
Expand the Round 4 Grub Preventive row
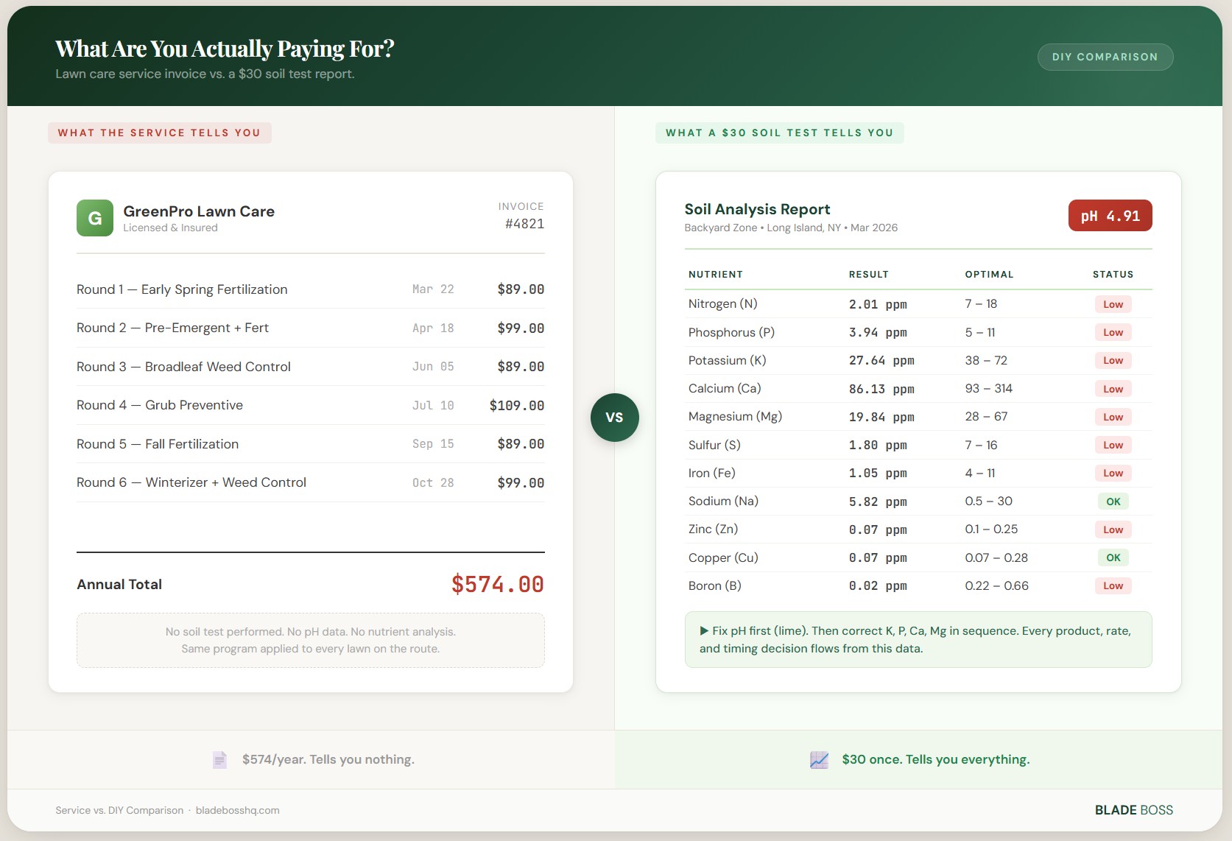coord(310,405)
